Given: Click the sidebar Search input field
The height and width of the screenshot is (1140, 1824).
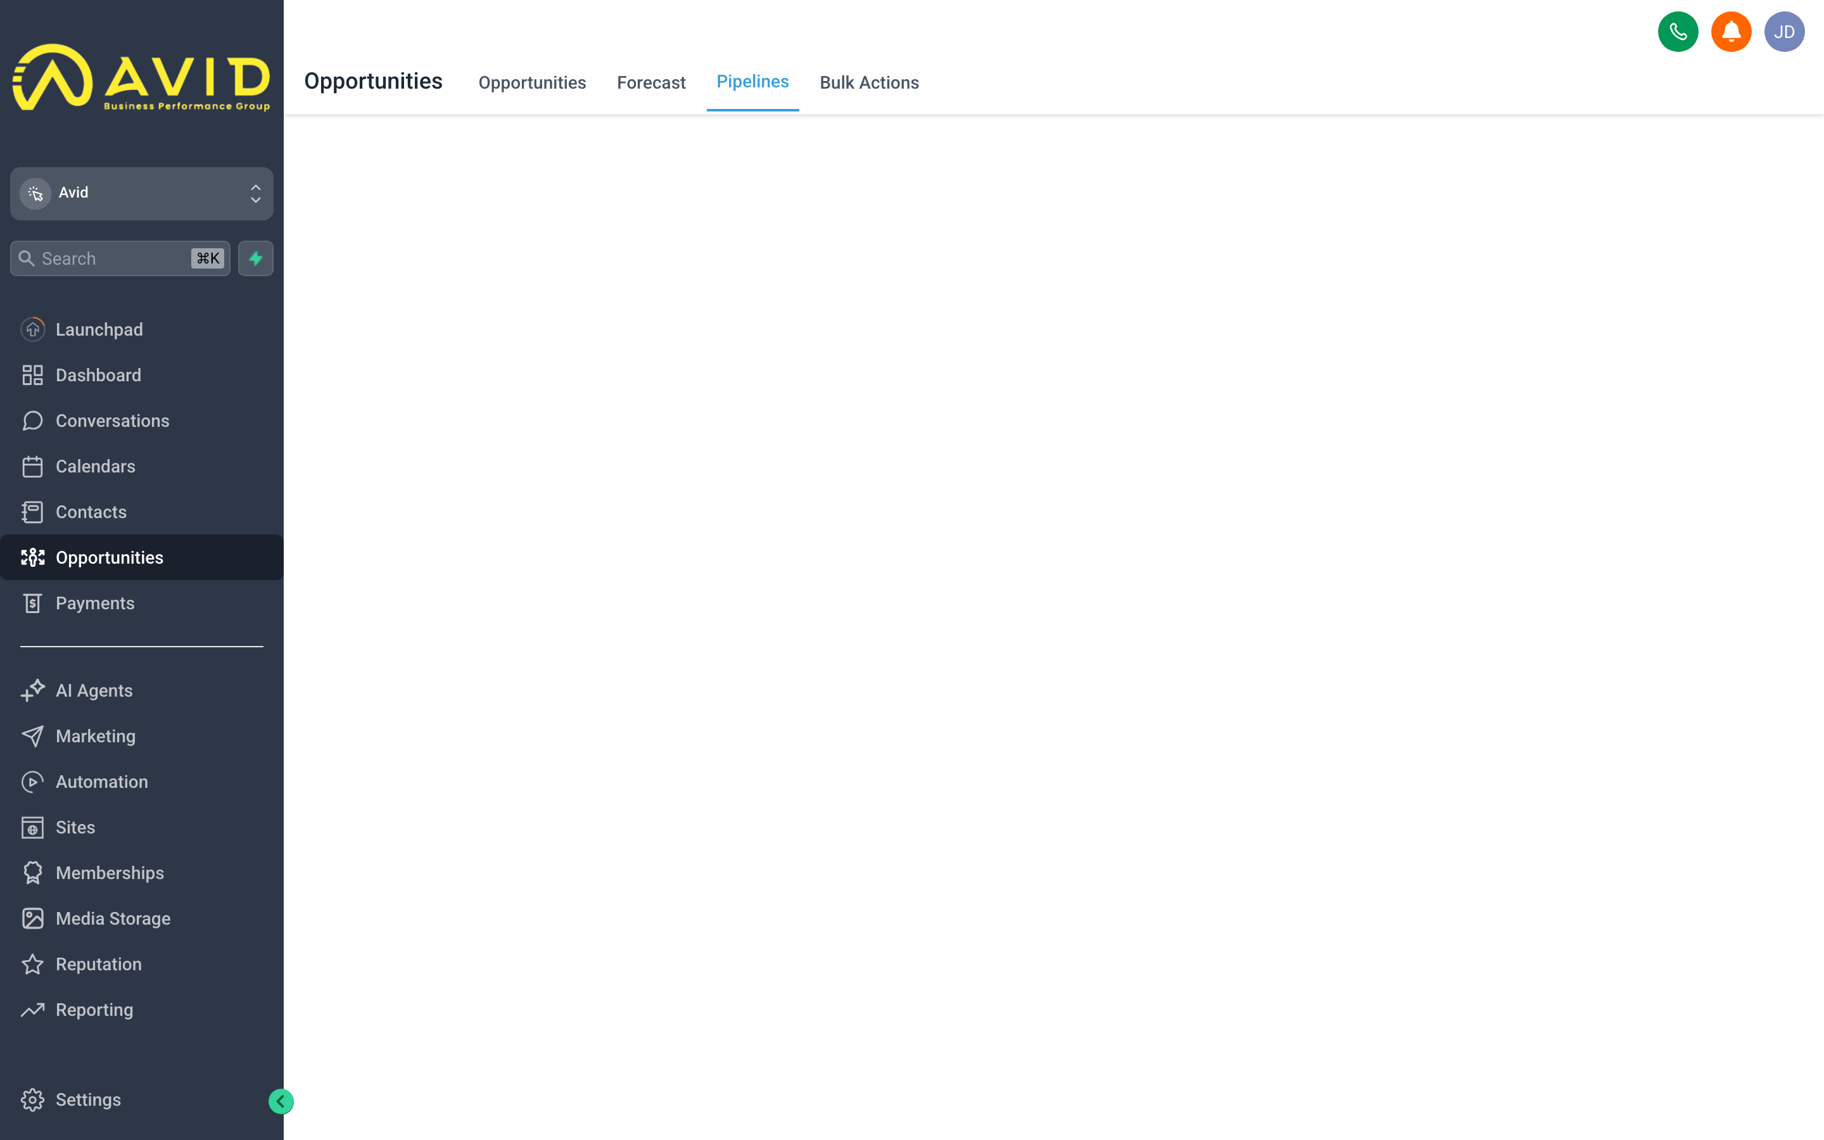Looking at the screenshot, I should (x=120, y=258).
